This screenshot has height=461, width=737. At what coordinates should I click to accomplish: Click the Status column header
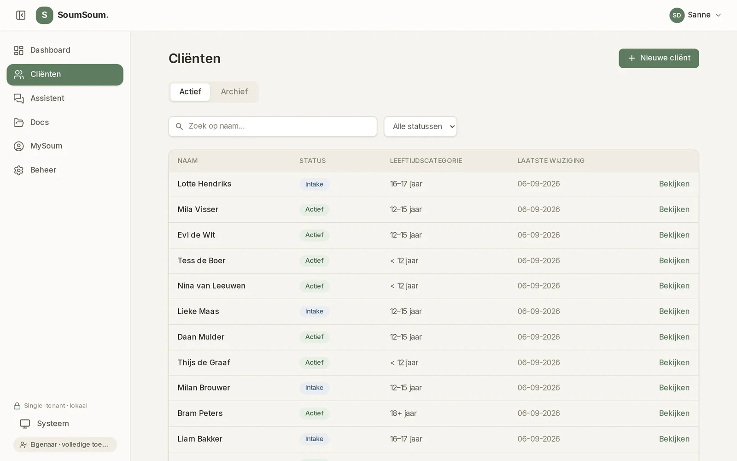pos(312,161)
